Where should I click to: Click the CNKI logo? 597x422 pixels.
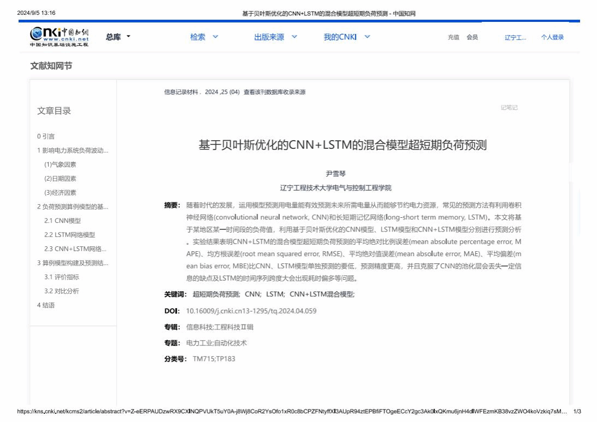(x=59, y=37)
